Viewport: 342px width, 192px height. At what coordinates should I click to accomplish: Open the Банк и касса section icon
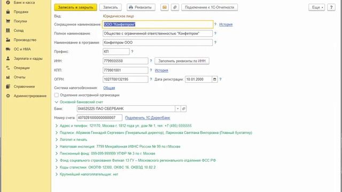[8, 3]
